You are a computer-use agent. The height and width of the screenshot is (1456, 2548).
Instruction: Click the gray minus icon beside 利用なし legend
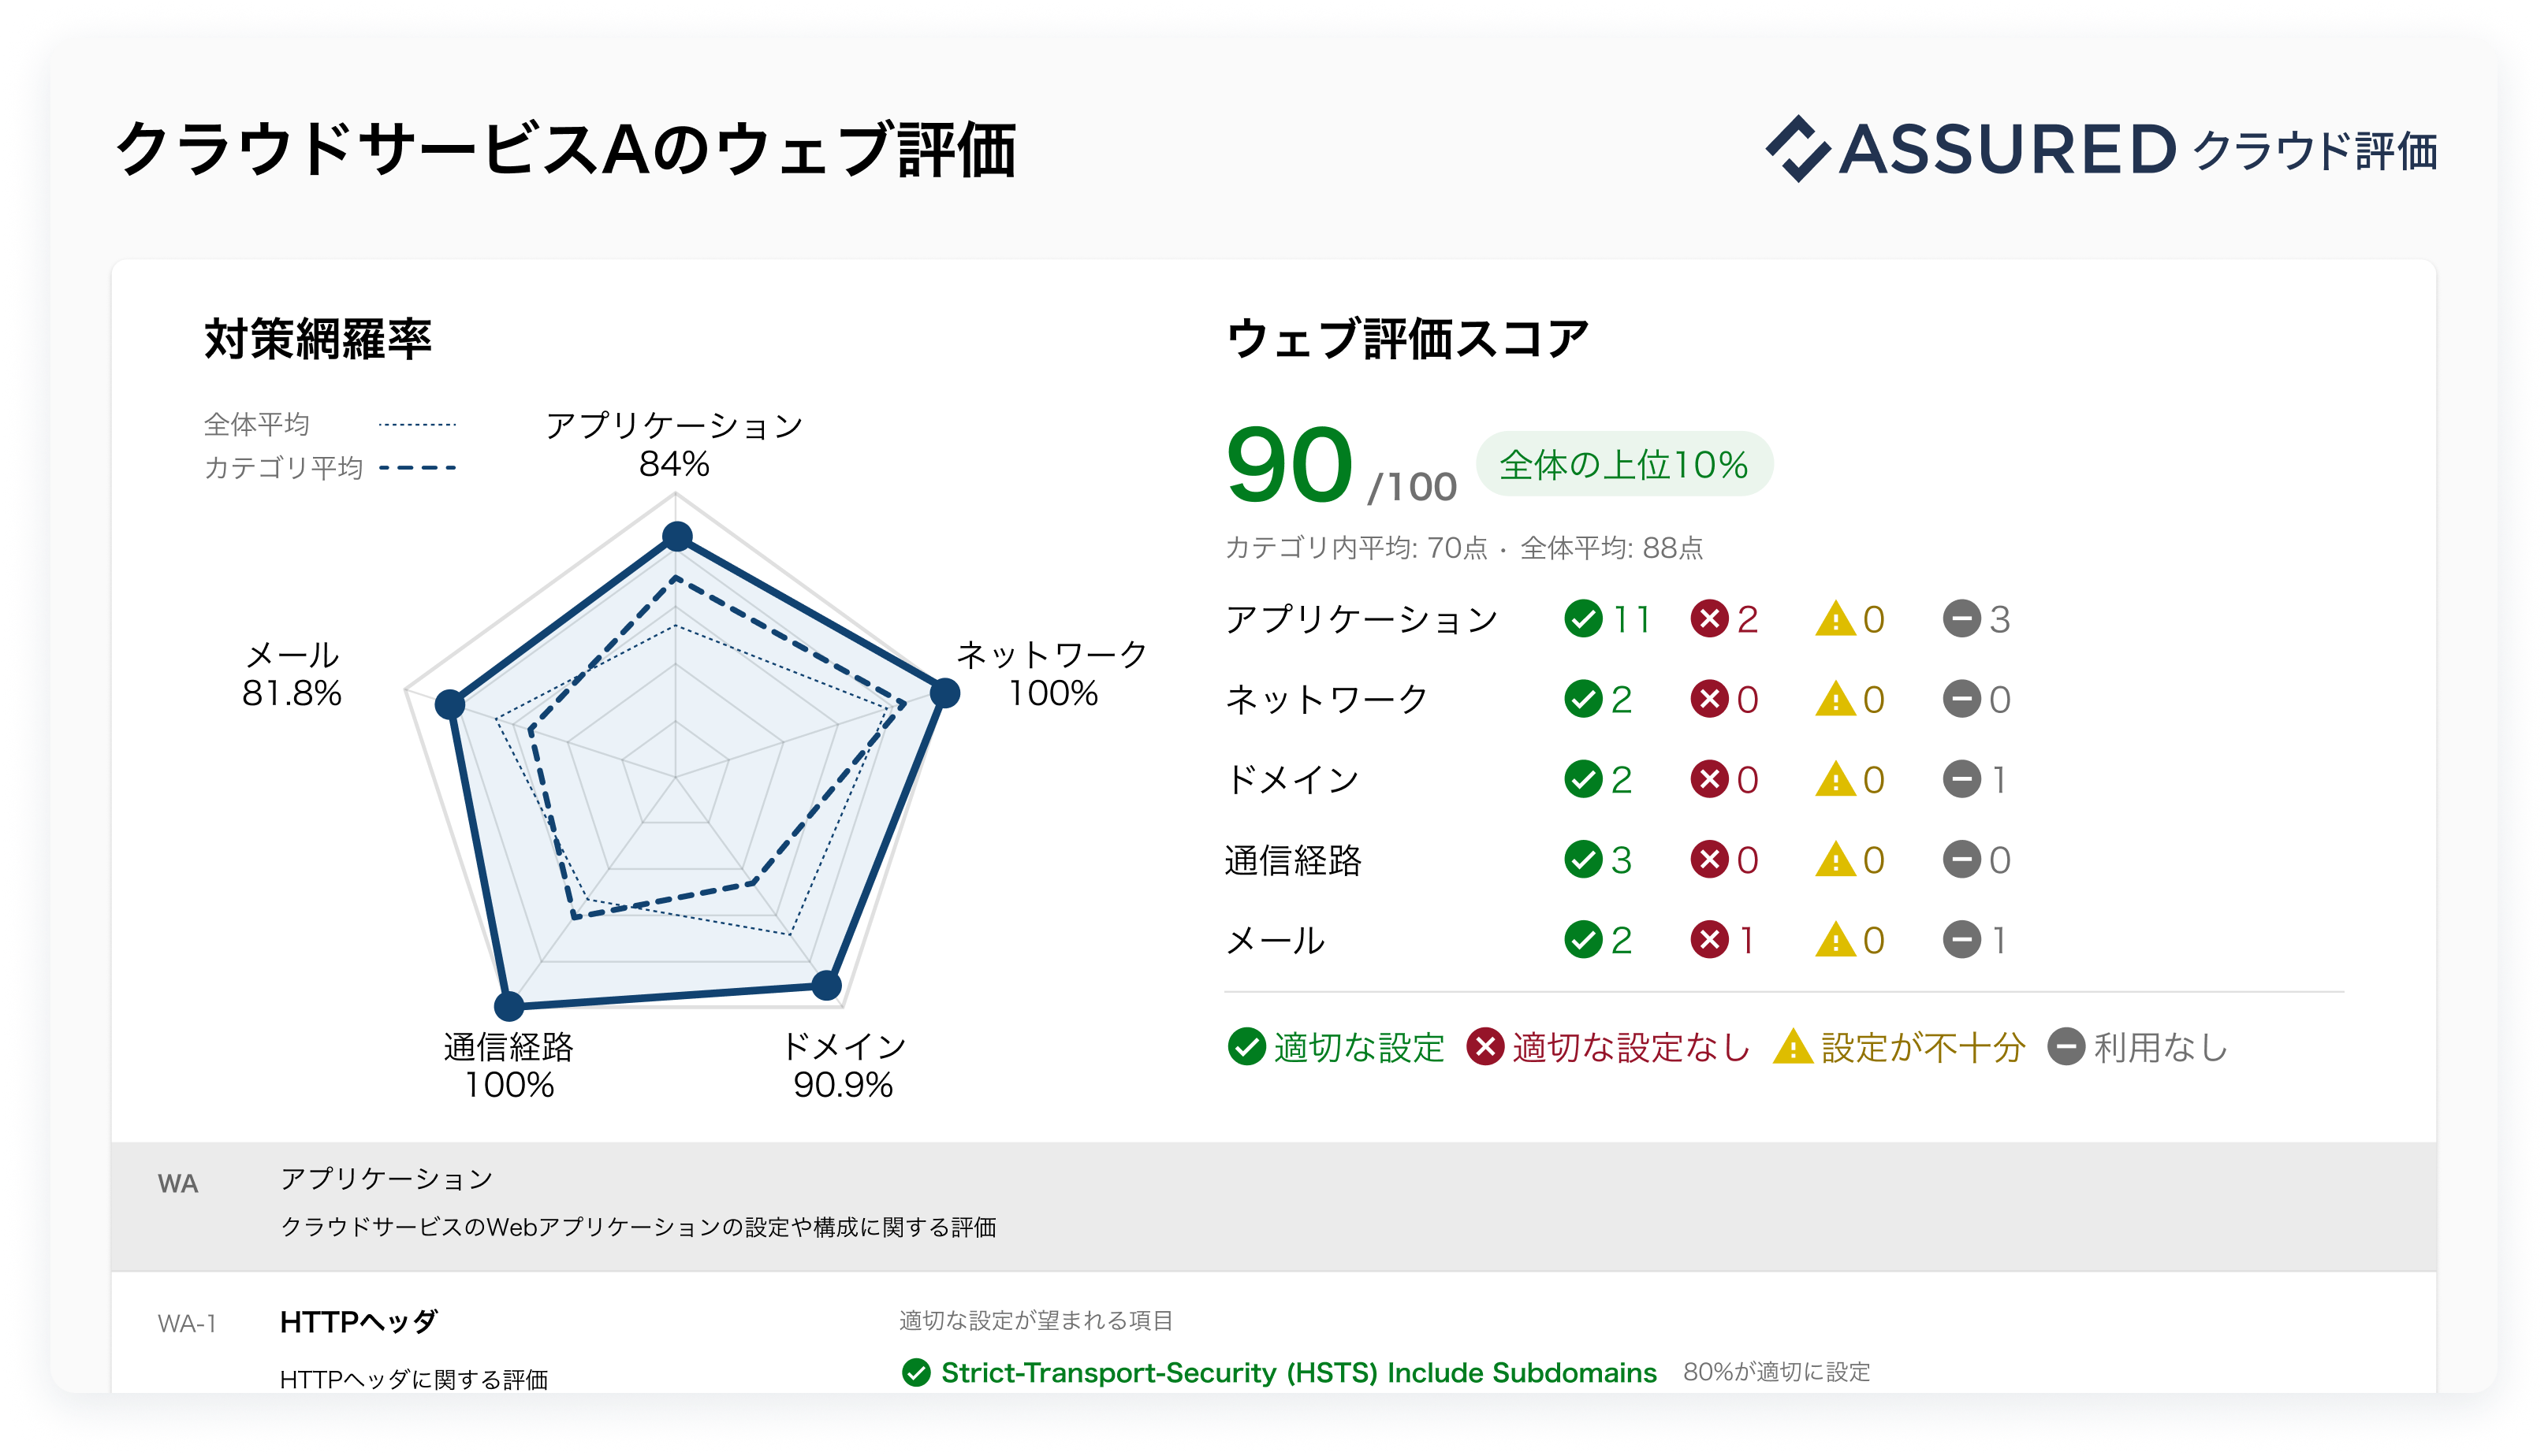pyautogui.click(x=2066, y=1047)
